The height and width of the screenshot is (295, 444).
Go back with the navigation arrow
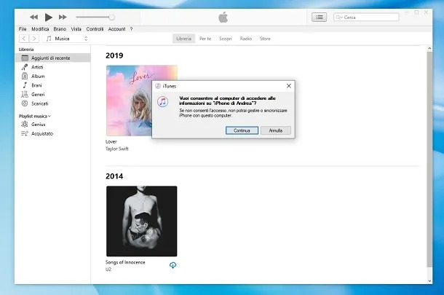24,39
